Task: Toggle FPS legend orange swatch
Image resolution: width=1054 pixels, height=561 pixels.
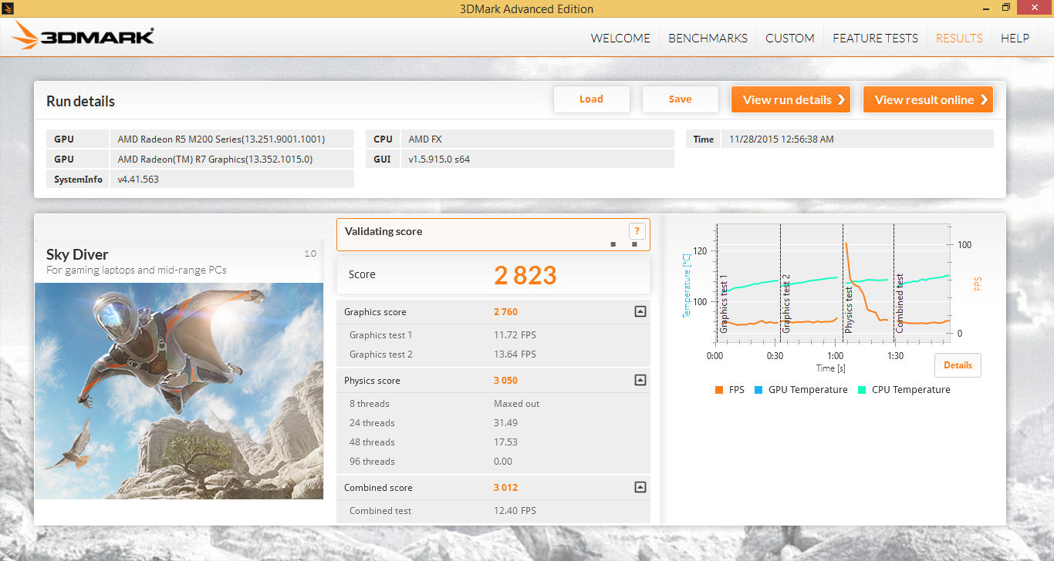Action: click(719, 390)
